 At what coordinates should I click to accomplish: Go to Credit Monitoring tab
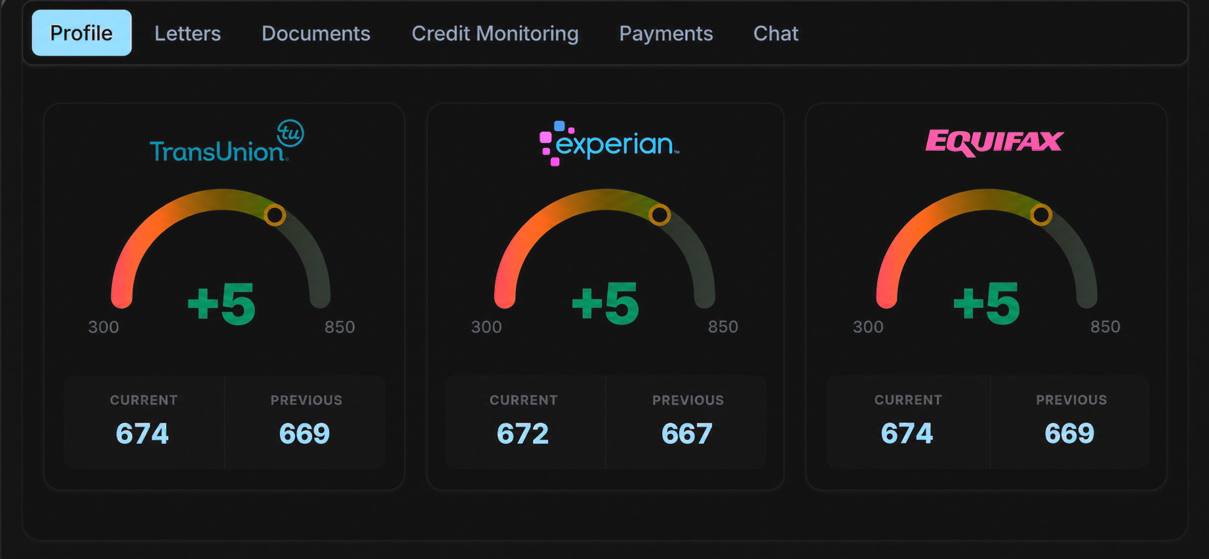495,33
